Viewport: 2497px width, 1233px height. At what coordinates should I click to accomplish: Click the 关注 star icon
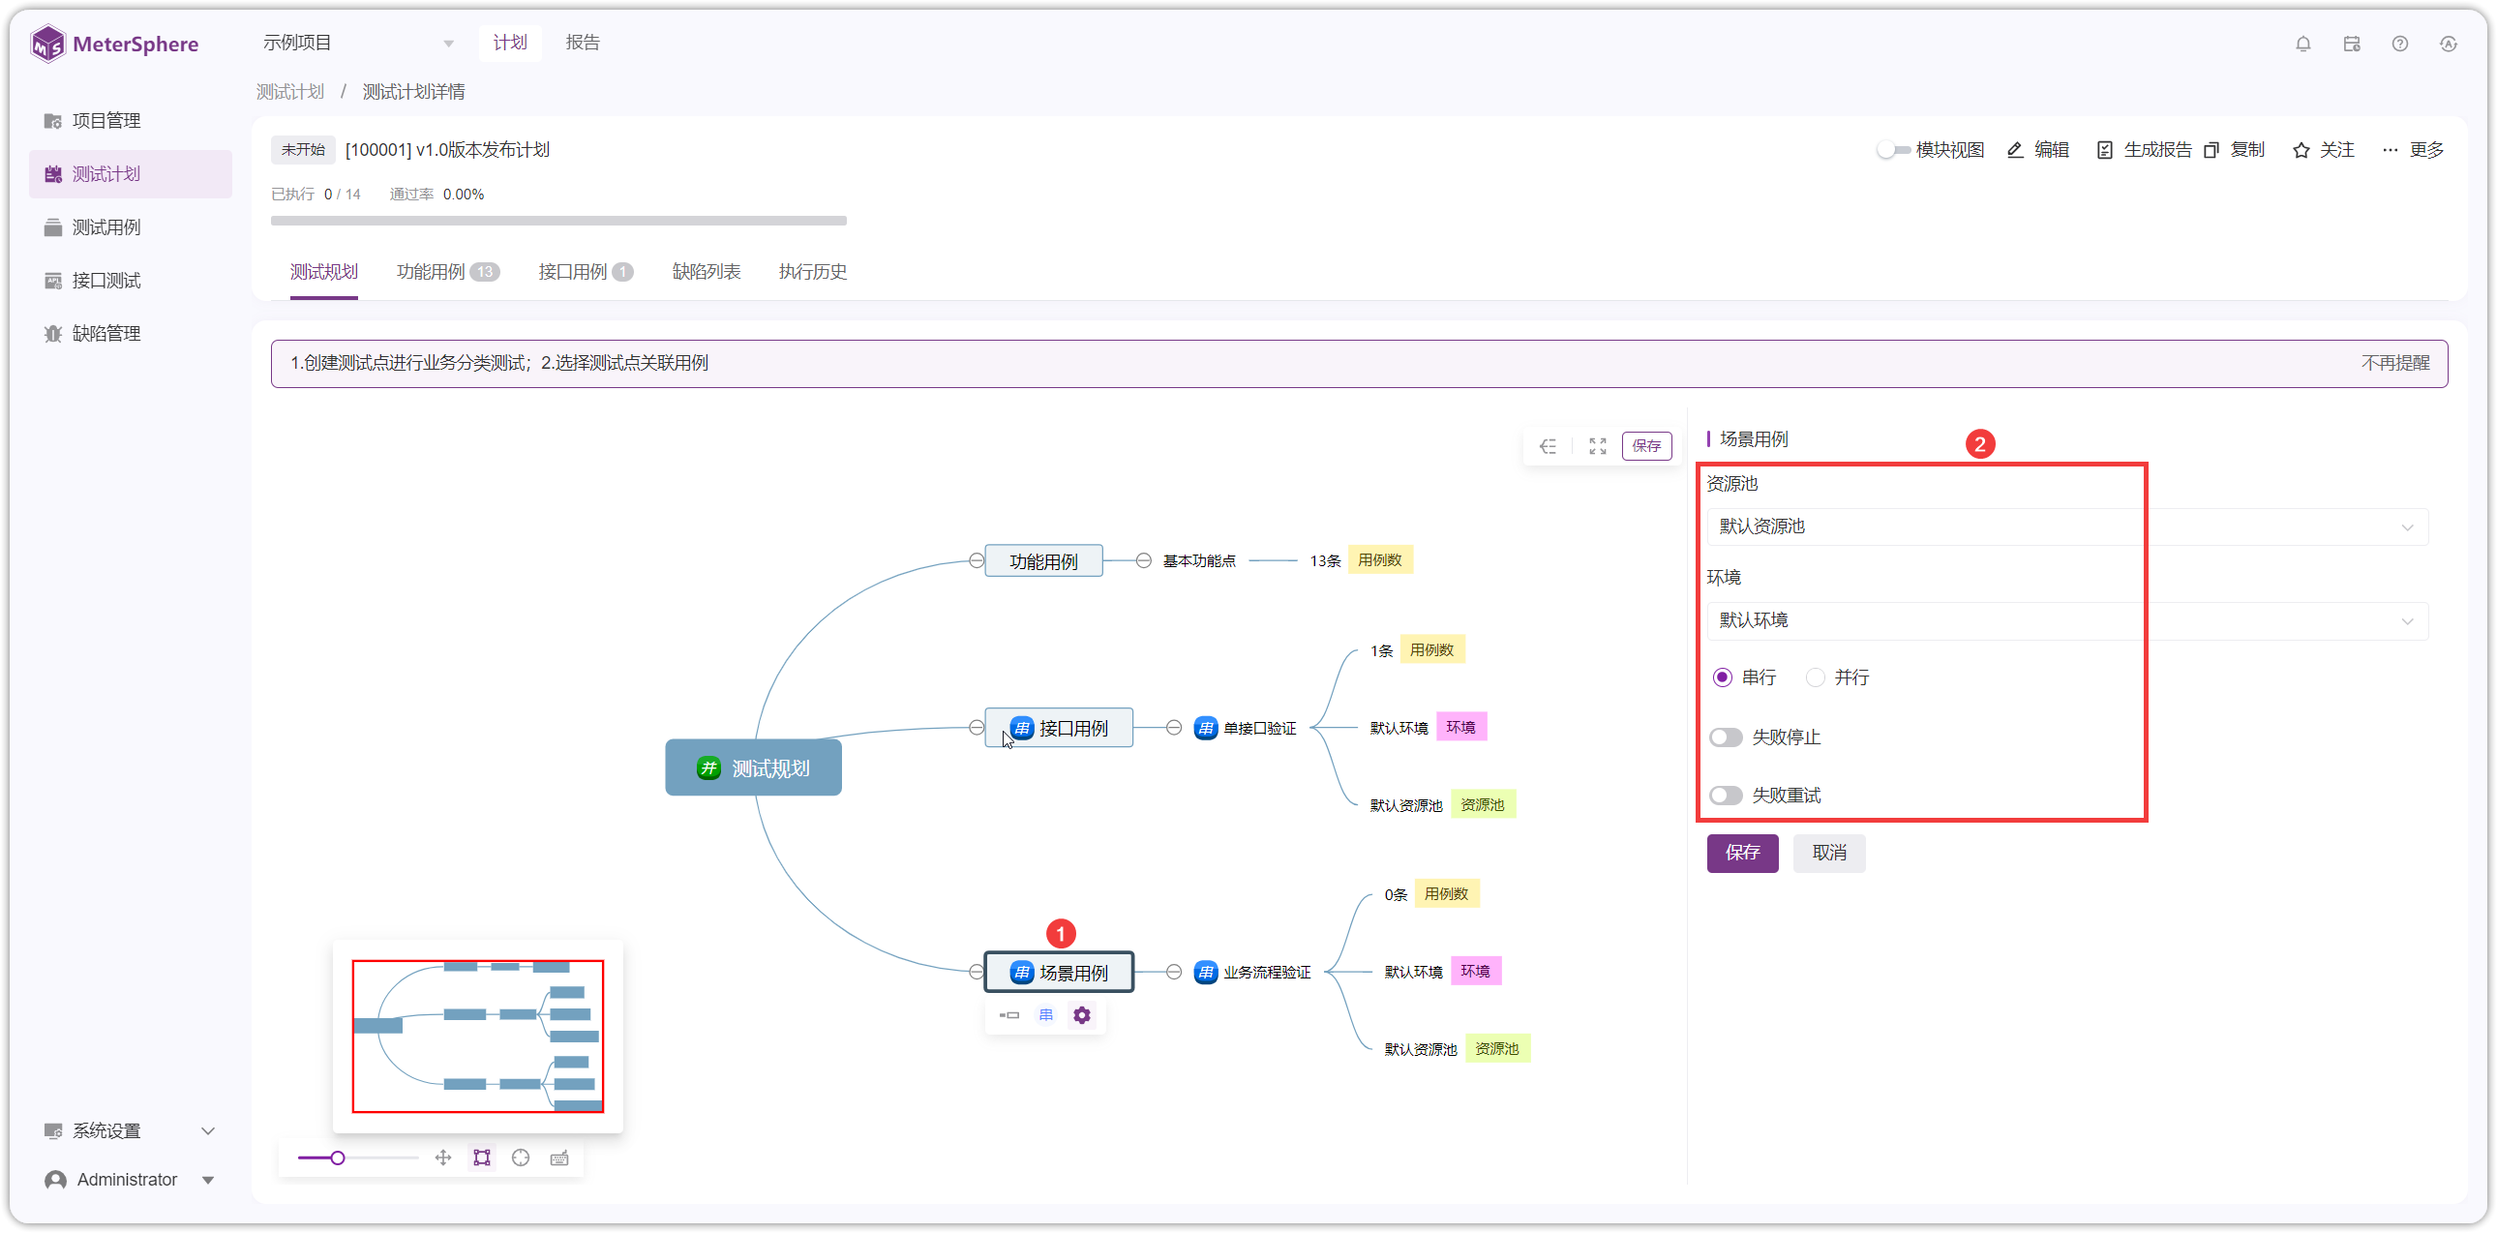click(x=2301, y=149)
